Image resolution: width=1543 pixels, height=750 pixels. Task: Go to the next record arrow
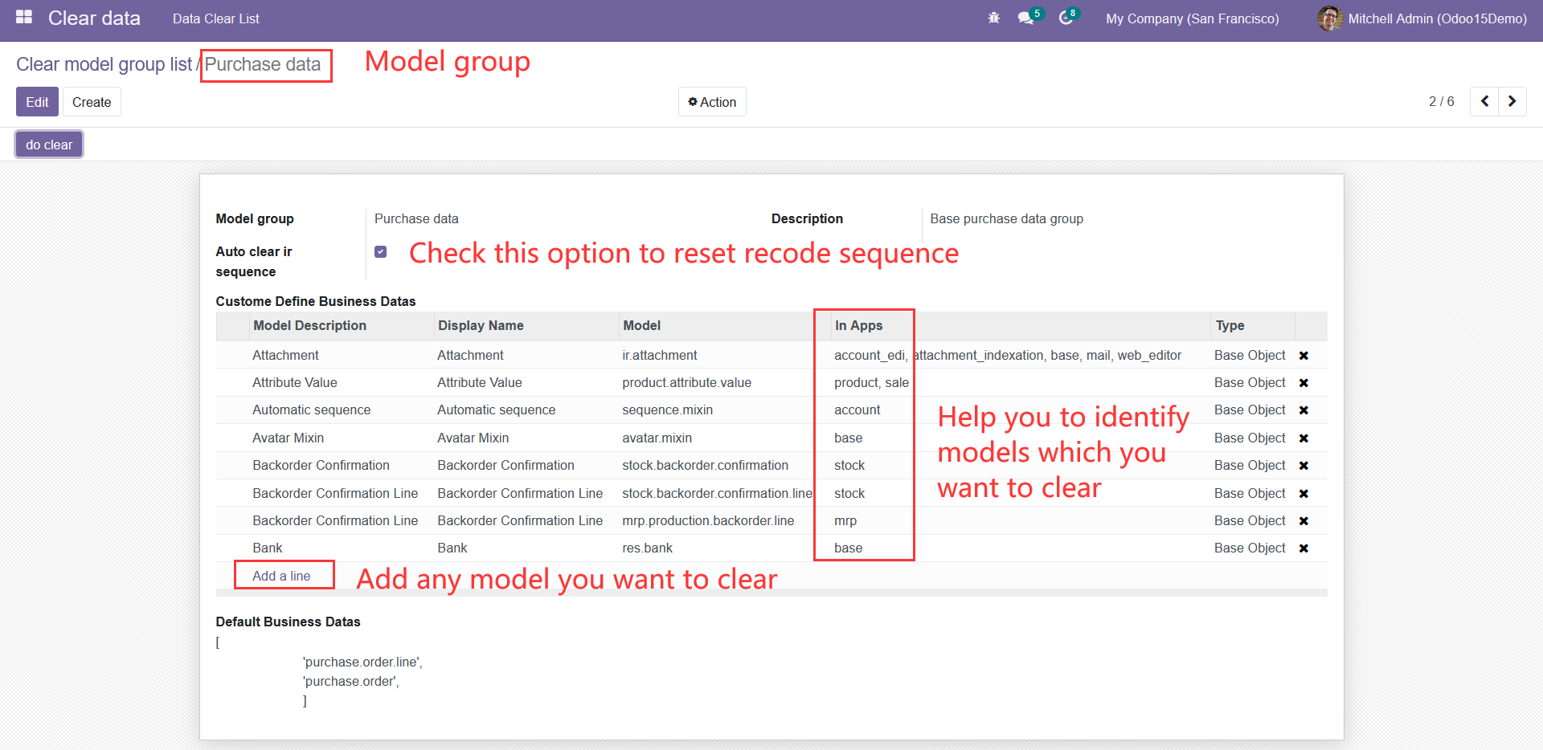click(x=1512, y=101)
